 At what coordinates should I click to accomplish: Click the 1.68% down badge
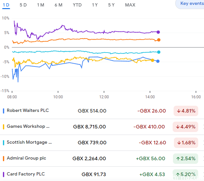[186, 143]
